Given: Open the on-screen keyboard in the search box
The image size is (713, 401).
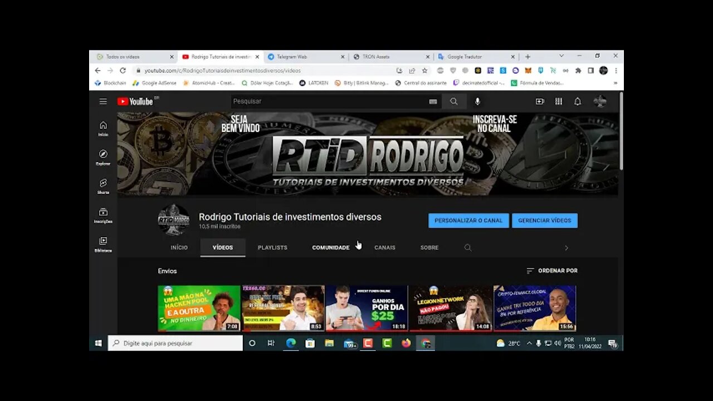Looking at the screenshot, I should coord(433,101).
